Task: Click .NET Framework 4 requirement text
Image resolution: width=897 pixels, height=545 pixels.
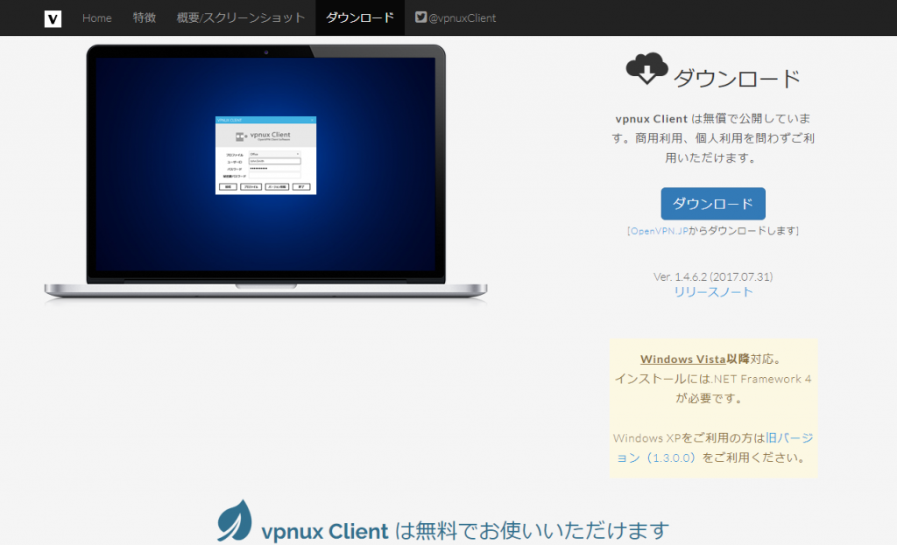Action: click(713, 388)
